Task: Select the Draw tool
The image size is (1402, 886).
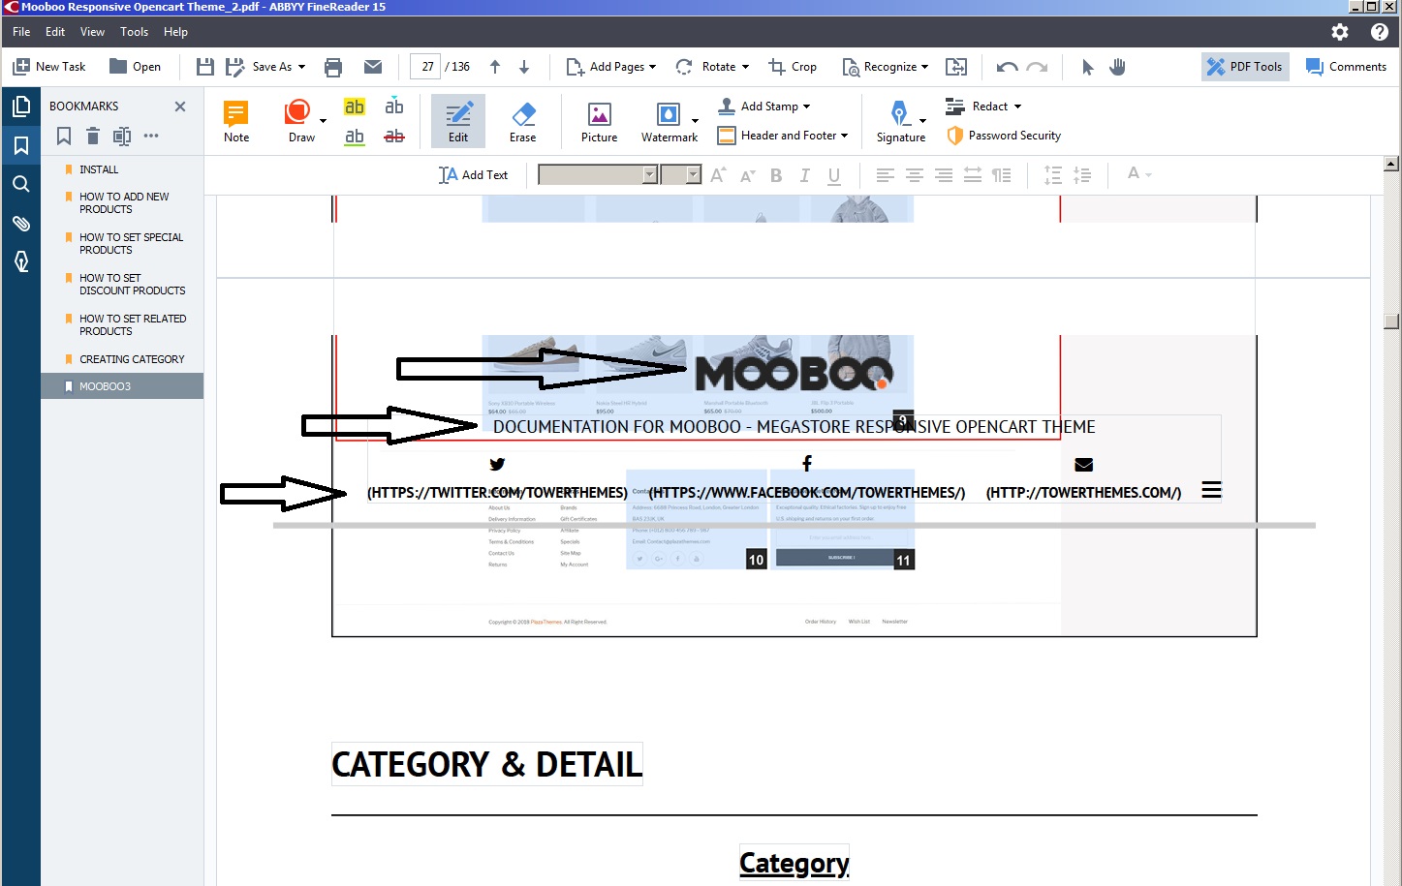Action: 301,122
